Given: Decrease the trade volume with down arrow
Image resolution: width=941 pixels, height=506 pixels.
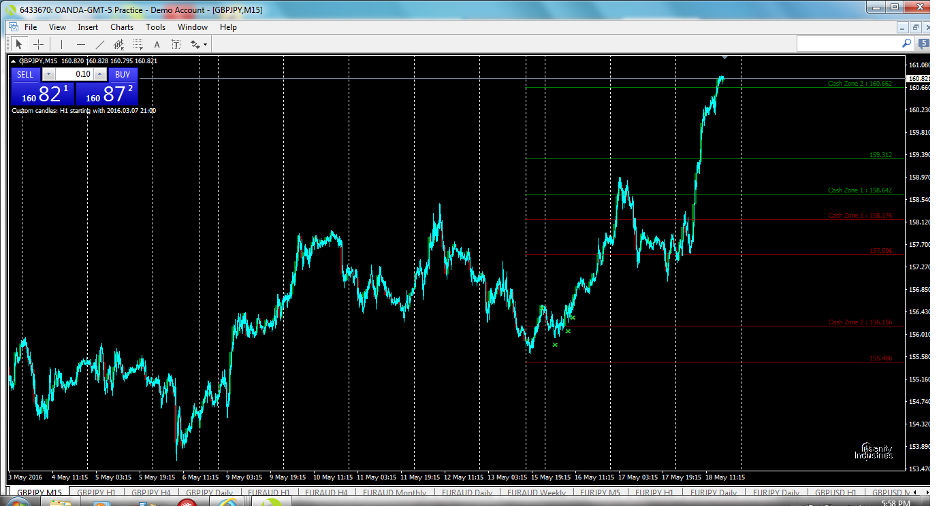Looking at the screenshot, I should click(48, 74).
